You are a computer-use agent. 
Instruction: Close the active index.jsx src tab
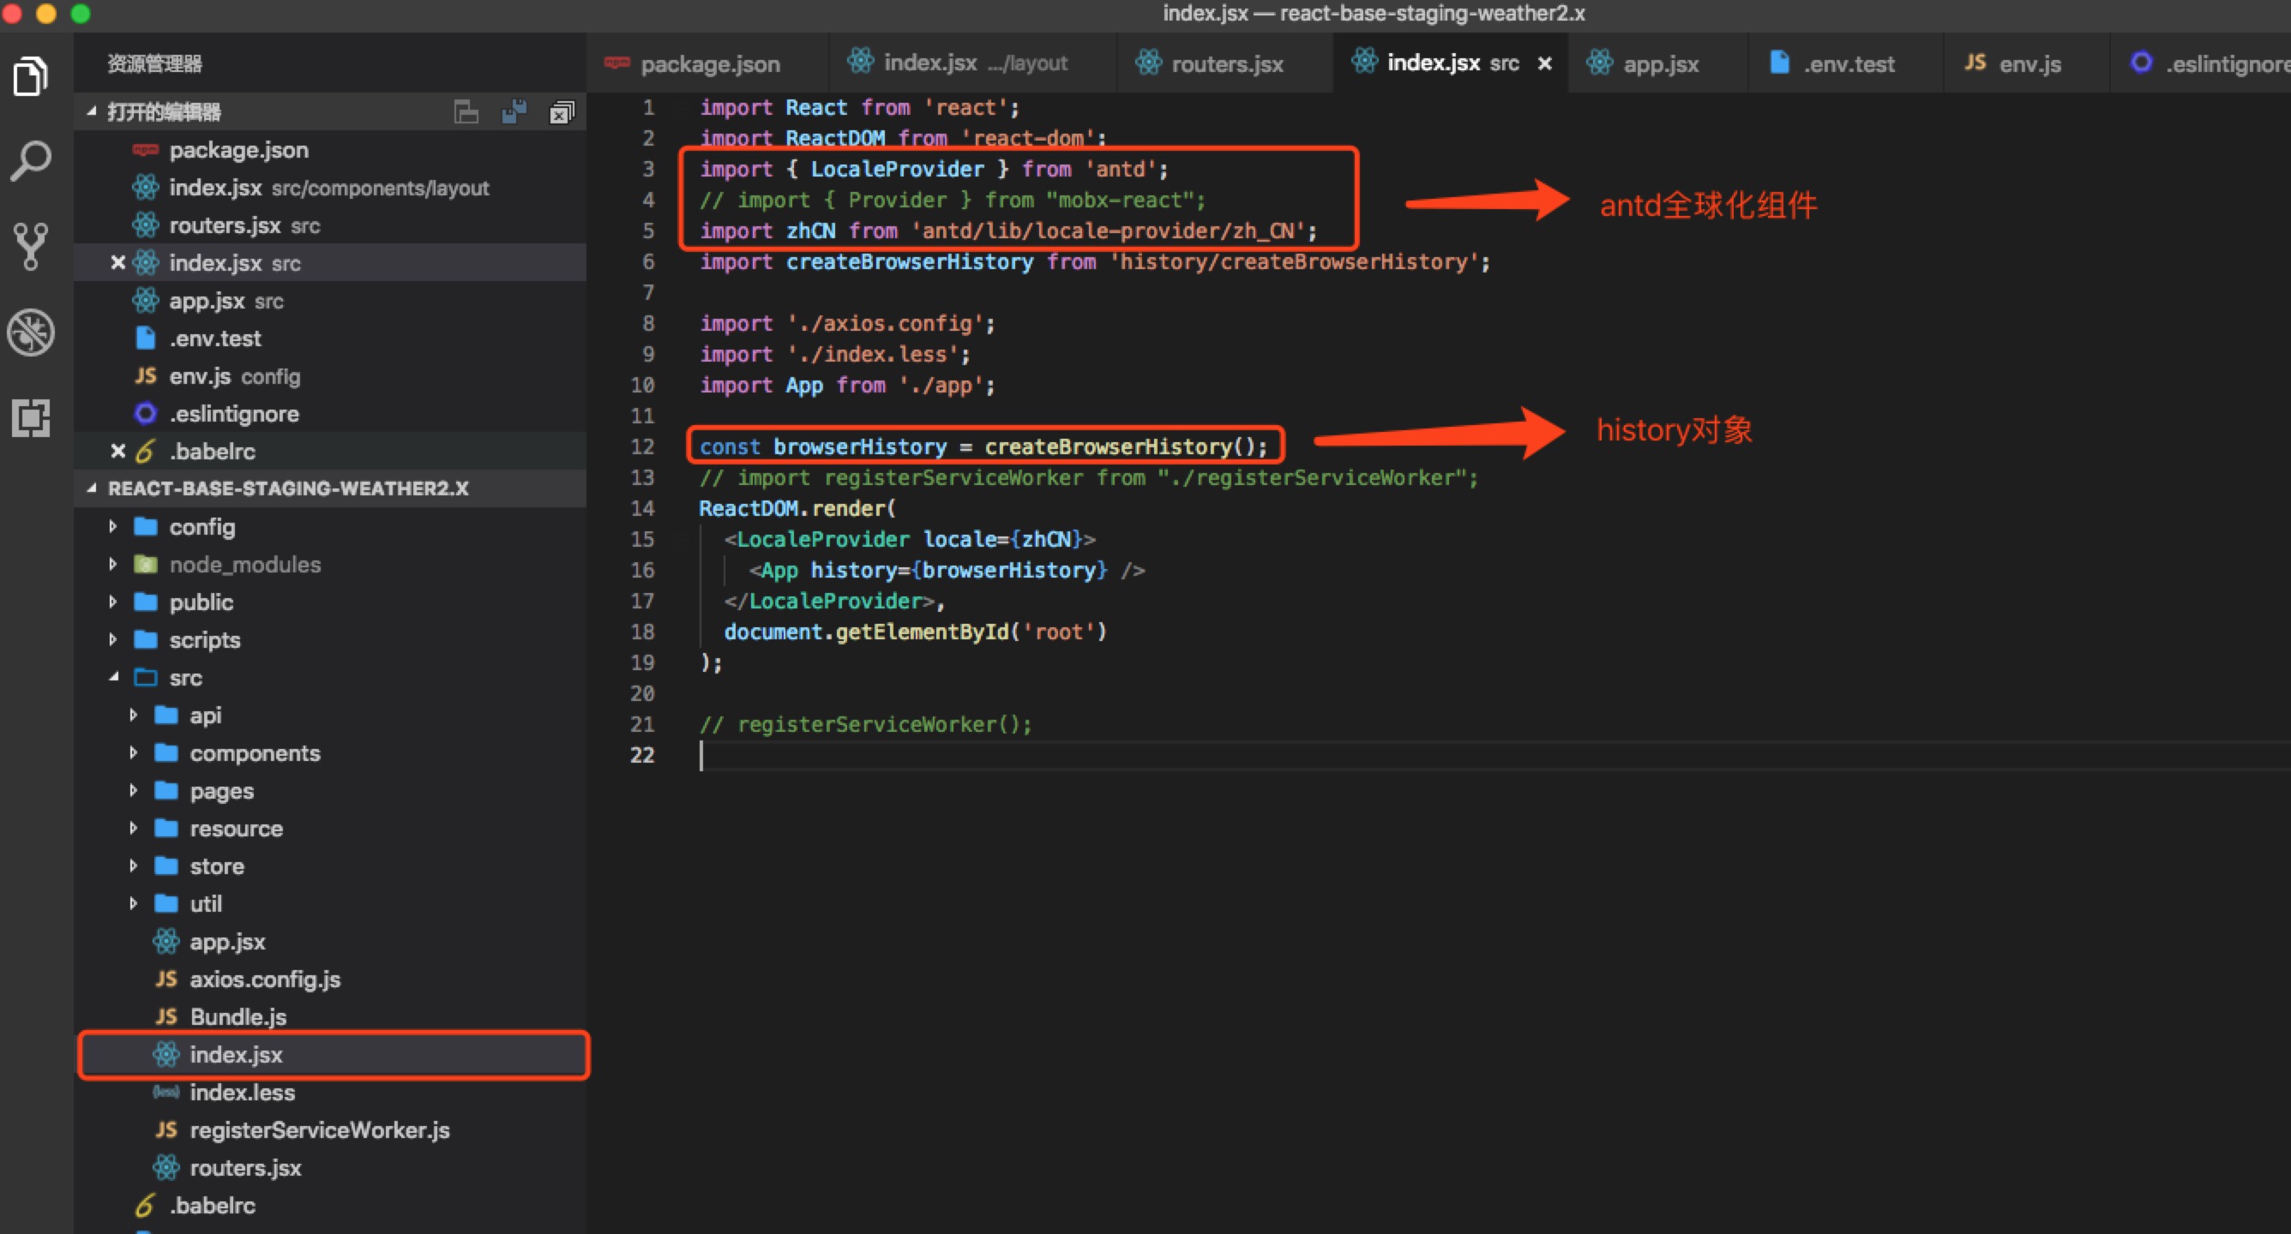pos(1545,63)
